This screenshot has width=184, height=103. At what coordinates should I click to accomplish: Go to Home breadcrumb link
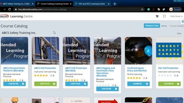coord(164,26)
